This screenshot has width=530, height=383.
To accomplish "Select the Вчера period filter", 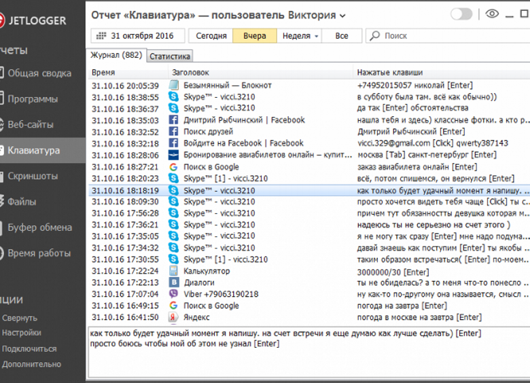I will pos(254,36).
